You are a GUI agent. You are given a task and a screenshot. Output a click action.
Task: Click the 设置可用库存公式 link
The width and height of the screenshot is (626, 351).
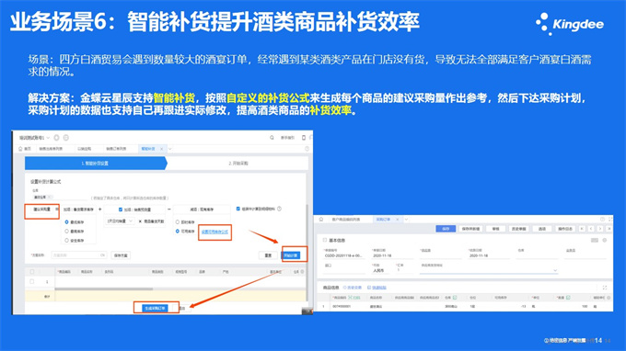[214, 232]
